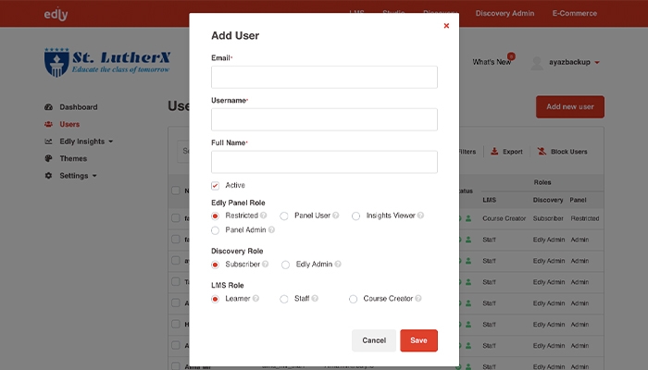Expand the Settings sidebar menu
This screenshot has width=648, height=370.
click(71, 176)
